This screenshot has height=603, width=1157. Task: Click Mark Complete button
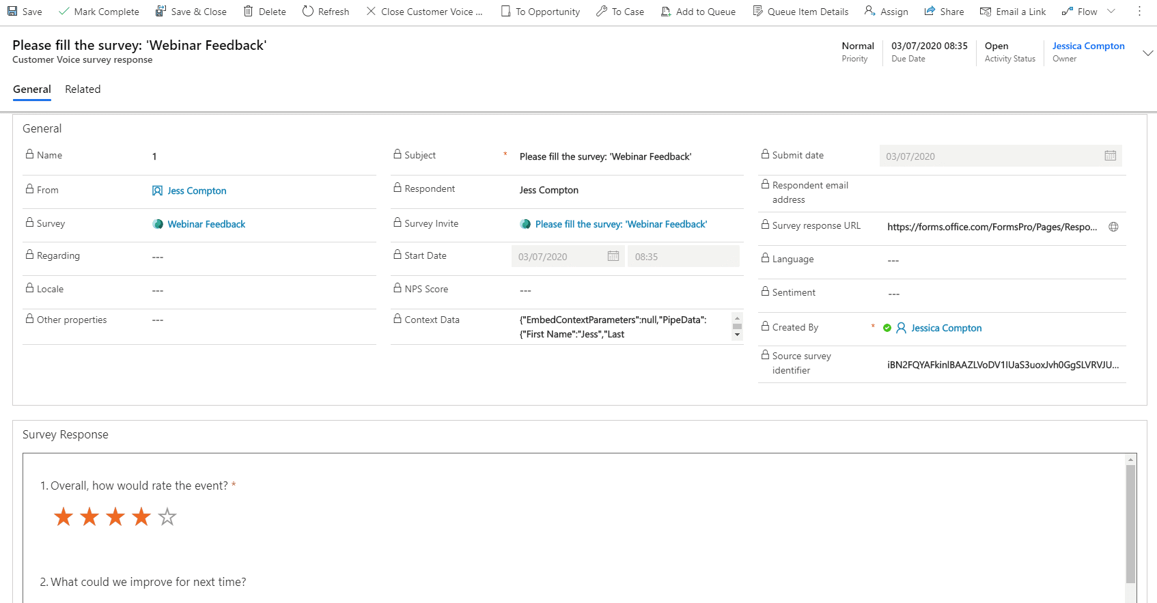tap(99, 12)
